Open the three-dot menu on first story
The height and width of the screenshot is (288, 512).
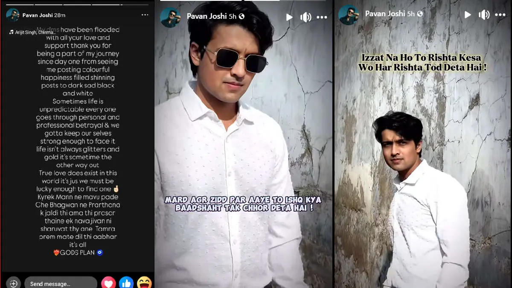[145, 14]
